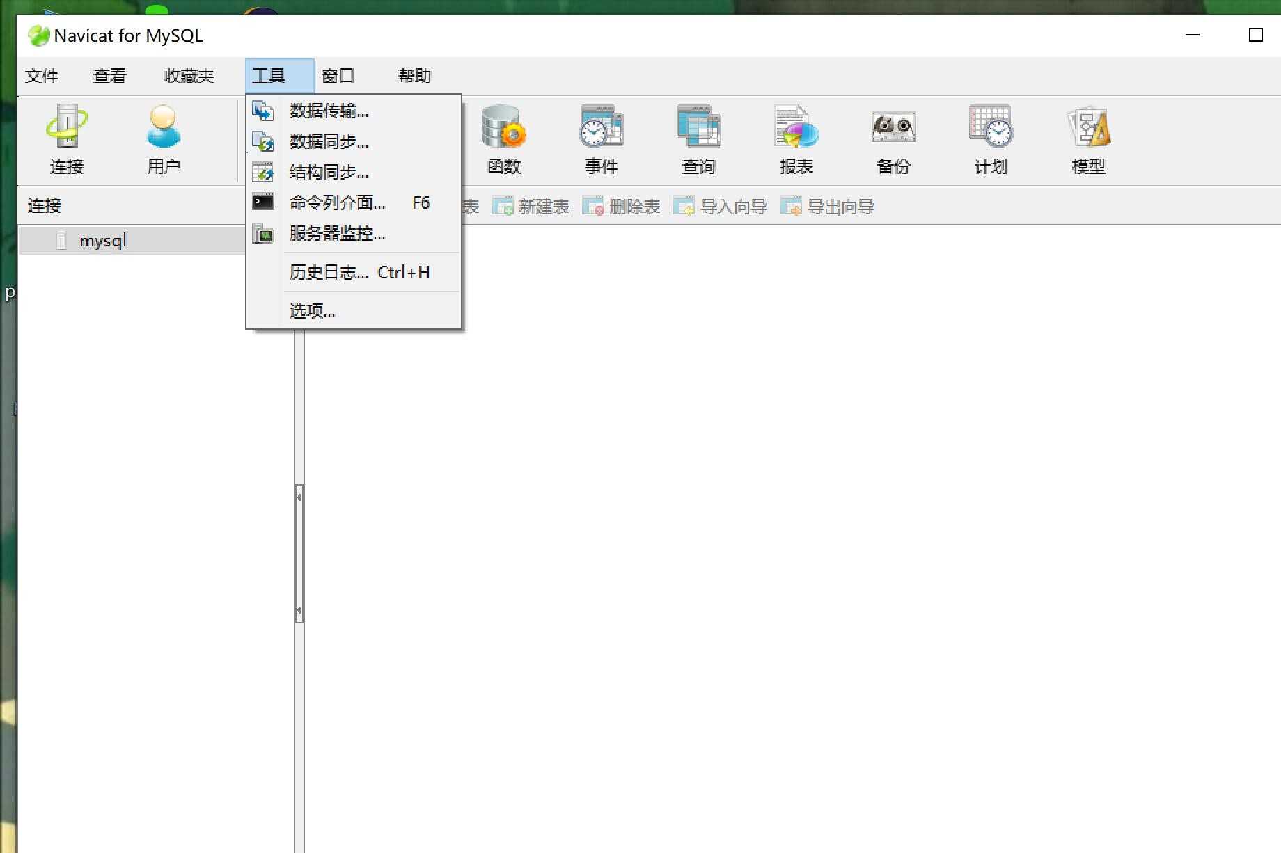
Task: Choose 选项... from the tools menu
Action: click(354, 311)
